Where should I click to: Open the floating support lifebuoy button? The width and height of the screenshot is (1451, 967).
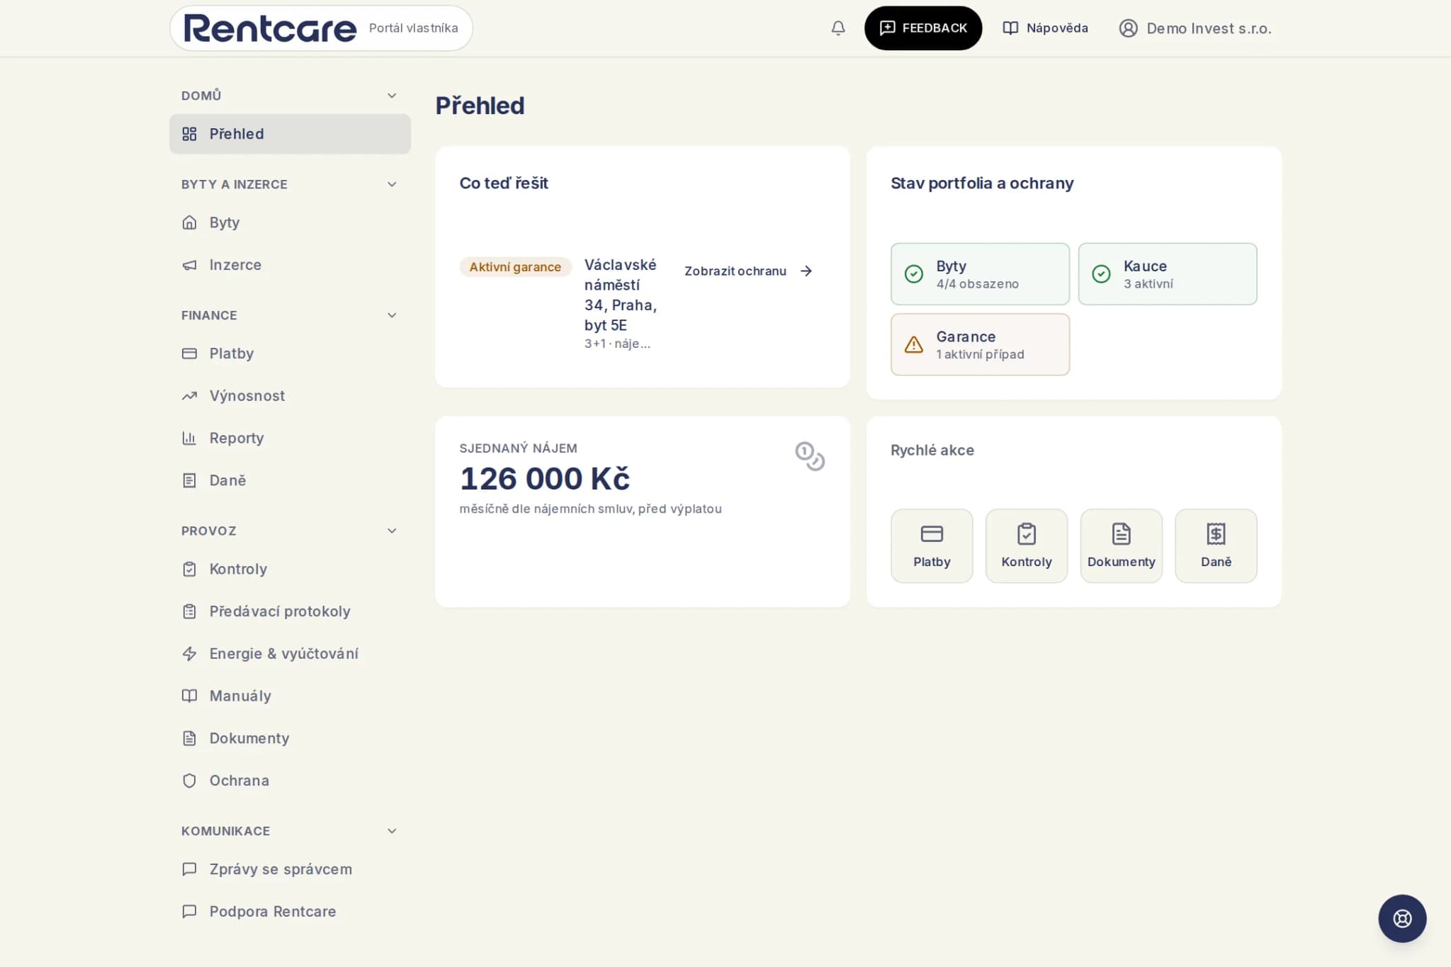(x=1401, y=918)
